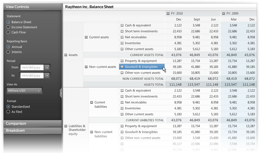Expand Cash & equivalent under Current assets

[122, 25]
